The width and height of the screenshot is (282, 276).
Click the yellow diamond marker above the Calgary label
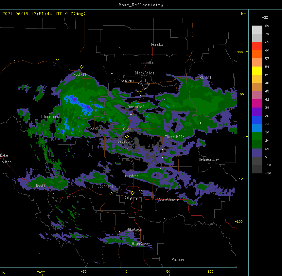click(x=132, y=193)
